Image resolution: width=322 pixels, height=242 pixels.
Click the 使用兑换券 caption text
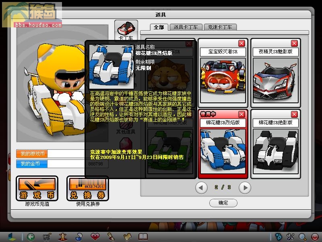(x=88, y=204)
